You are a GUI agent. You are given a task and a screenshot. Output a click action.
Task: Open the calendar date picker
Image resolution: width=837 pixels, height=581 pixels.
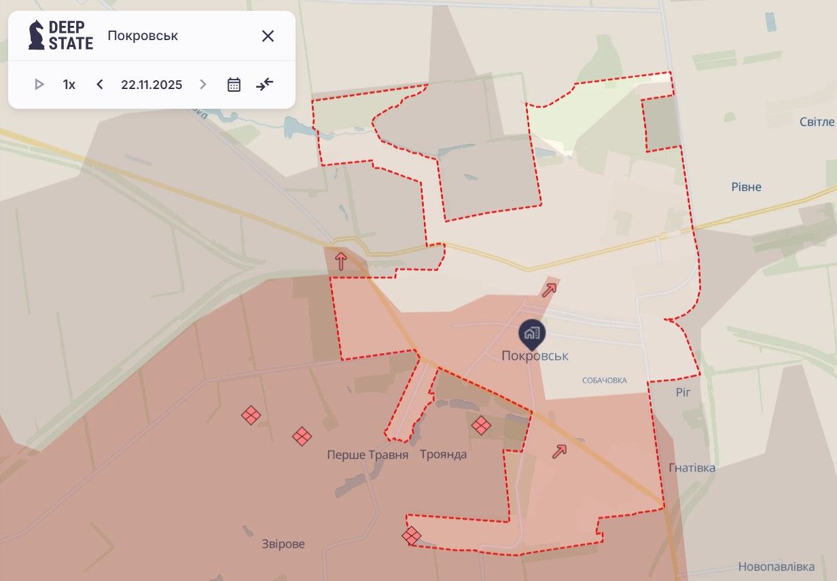(x=234, y=85)
